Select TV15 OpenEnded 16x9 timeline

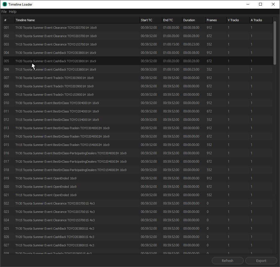click(138, 195)
